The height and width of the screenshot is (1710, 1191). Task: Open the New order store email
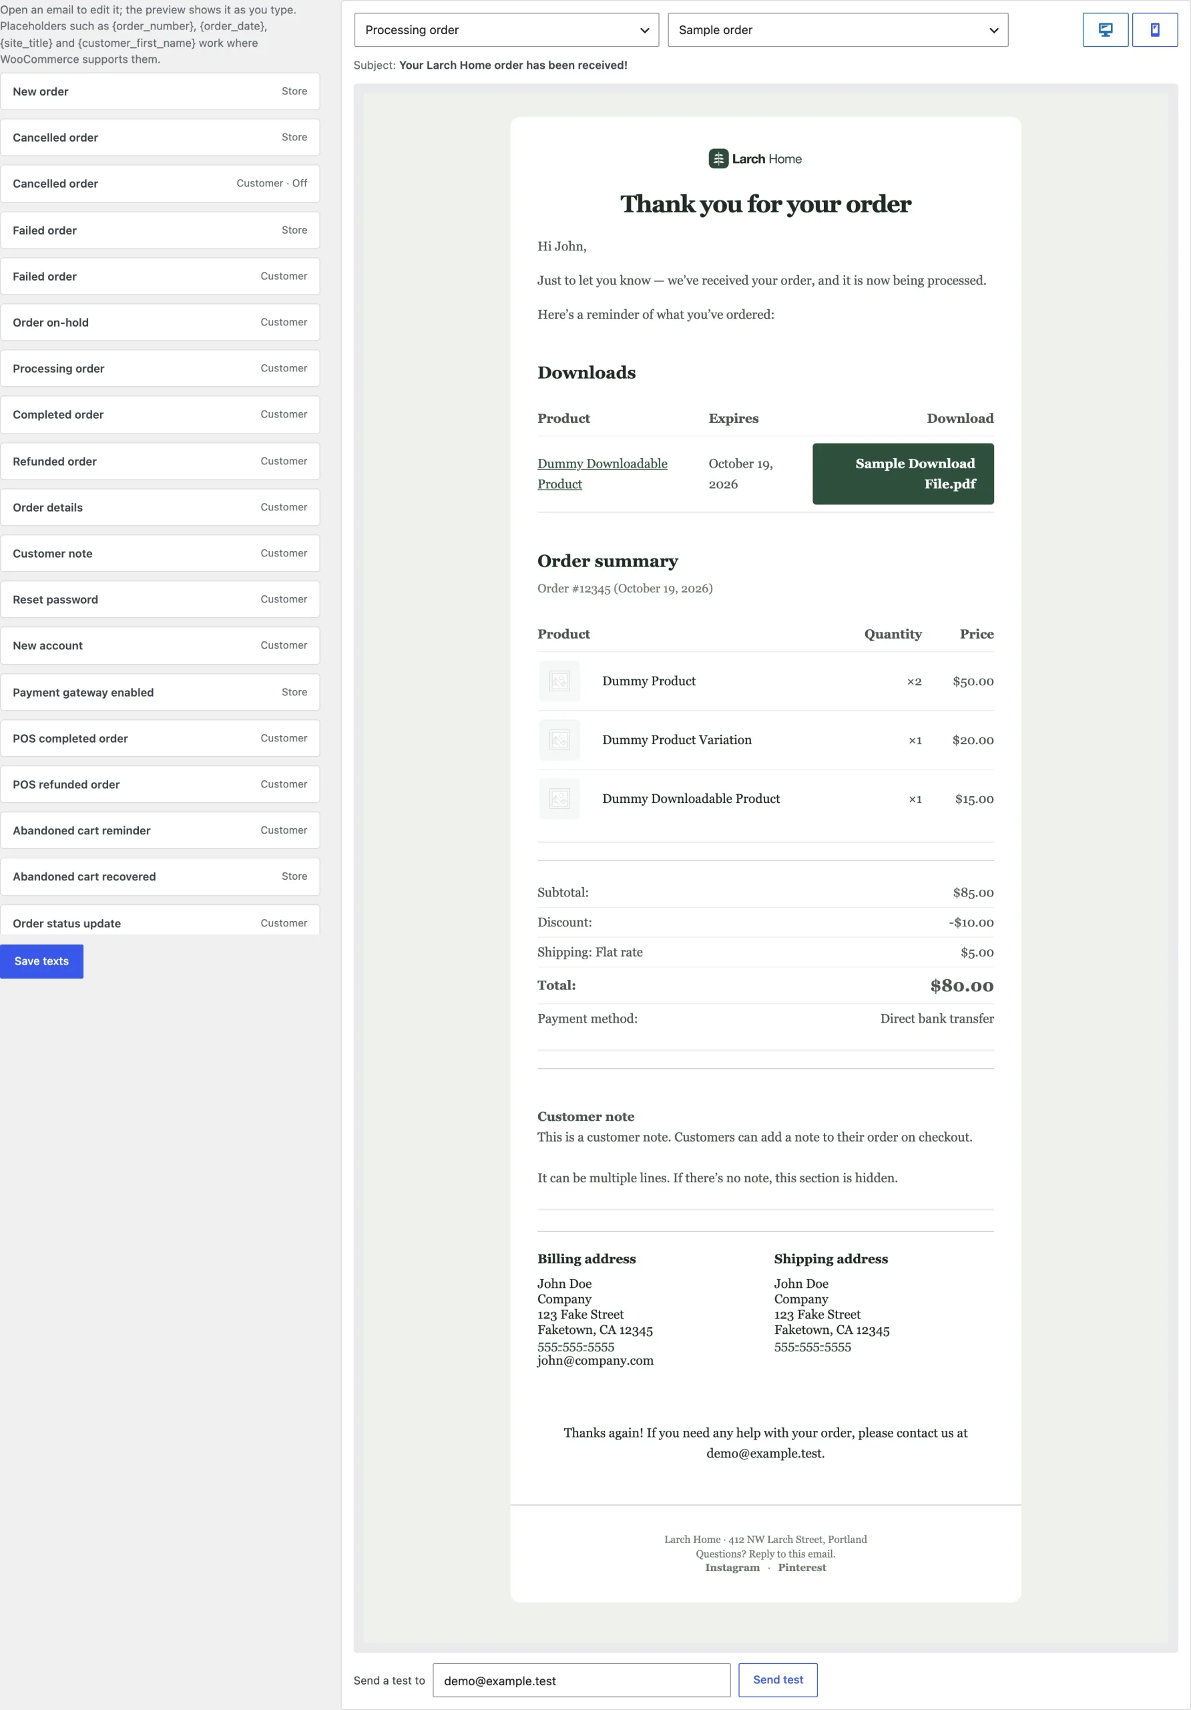click(160, 91)
